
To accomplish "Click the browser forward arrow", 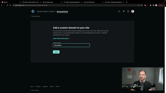I will click(5, 5).
